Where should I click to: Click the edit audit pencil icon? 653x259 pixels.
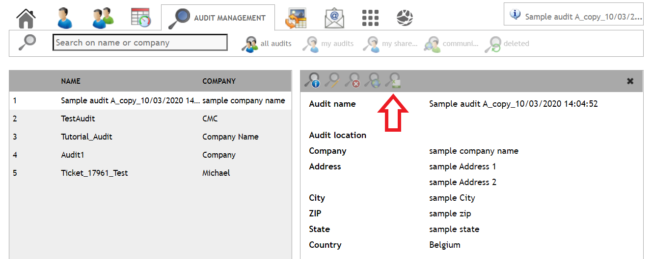pyautogui.click(x=332, y=80)
